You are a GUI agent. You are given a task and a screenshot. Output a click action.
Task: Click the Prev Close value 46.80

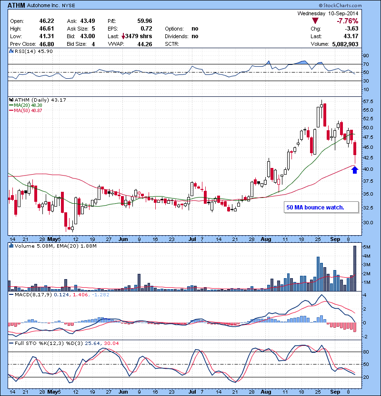47,44
